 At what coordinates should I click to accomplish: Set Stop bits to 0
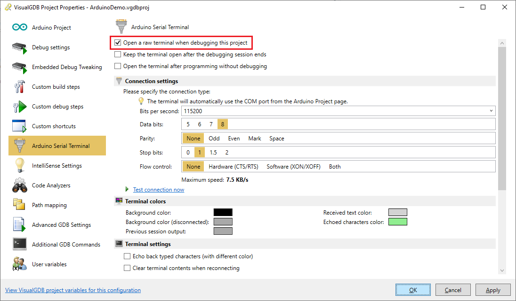[188, 152]
